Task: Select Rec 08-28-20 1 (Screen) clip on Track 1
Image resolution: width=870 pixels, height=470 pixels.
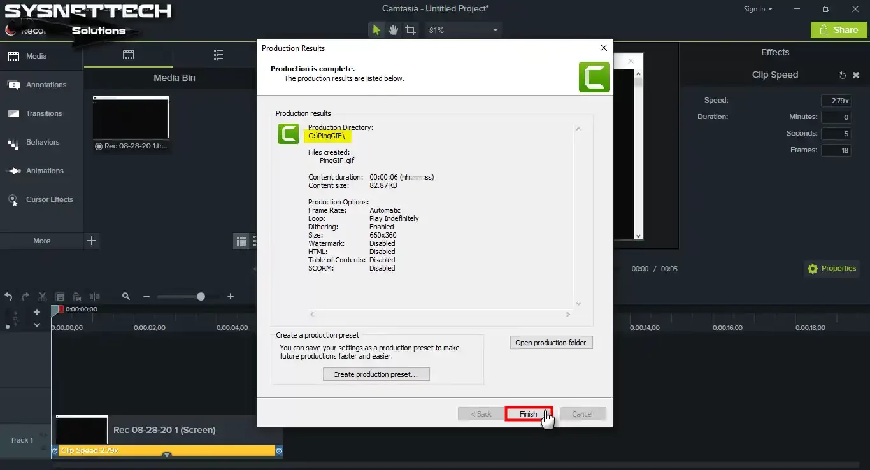Action: coord(166,430)
